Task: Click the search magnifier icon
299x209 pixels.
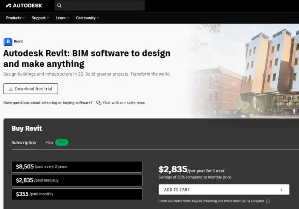Action: tap(59, 5)
